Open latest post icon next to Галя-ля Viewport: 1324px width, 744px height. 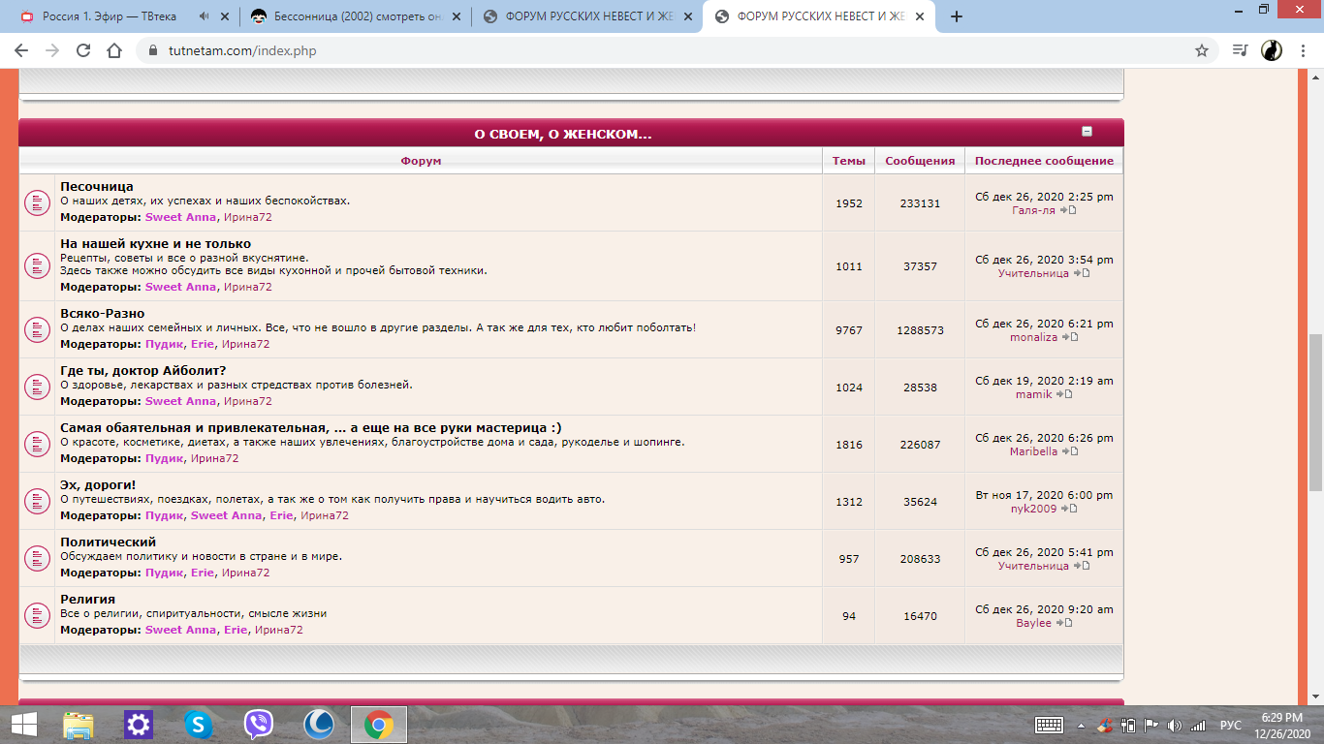[1068, 210]
